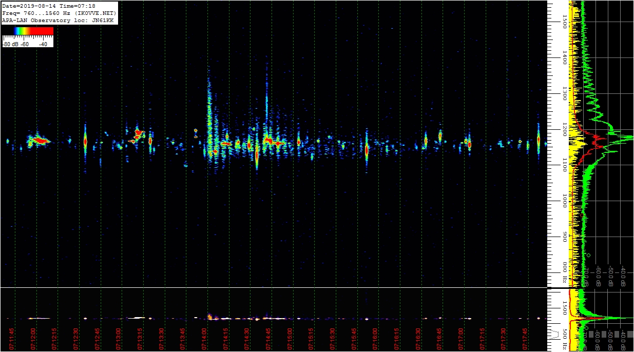Select the 07:15:30 time marker
The image size is (634, 352).
pyautogui.click(x=333, y=339)
